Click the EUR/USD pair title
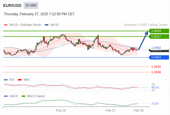Viewport: 170px width, 115px height. 12,5
